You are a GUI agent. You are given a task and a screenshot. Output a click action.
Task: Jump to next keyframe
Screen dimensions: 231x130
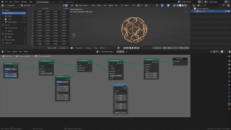coord(135,48)
